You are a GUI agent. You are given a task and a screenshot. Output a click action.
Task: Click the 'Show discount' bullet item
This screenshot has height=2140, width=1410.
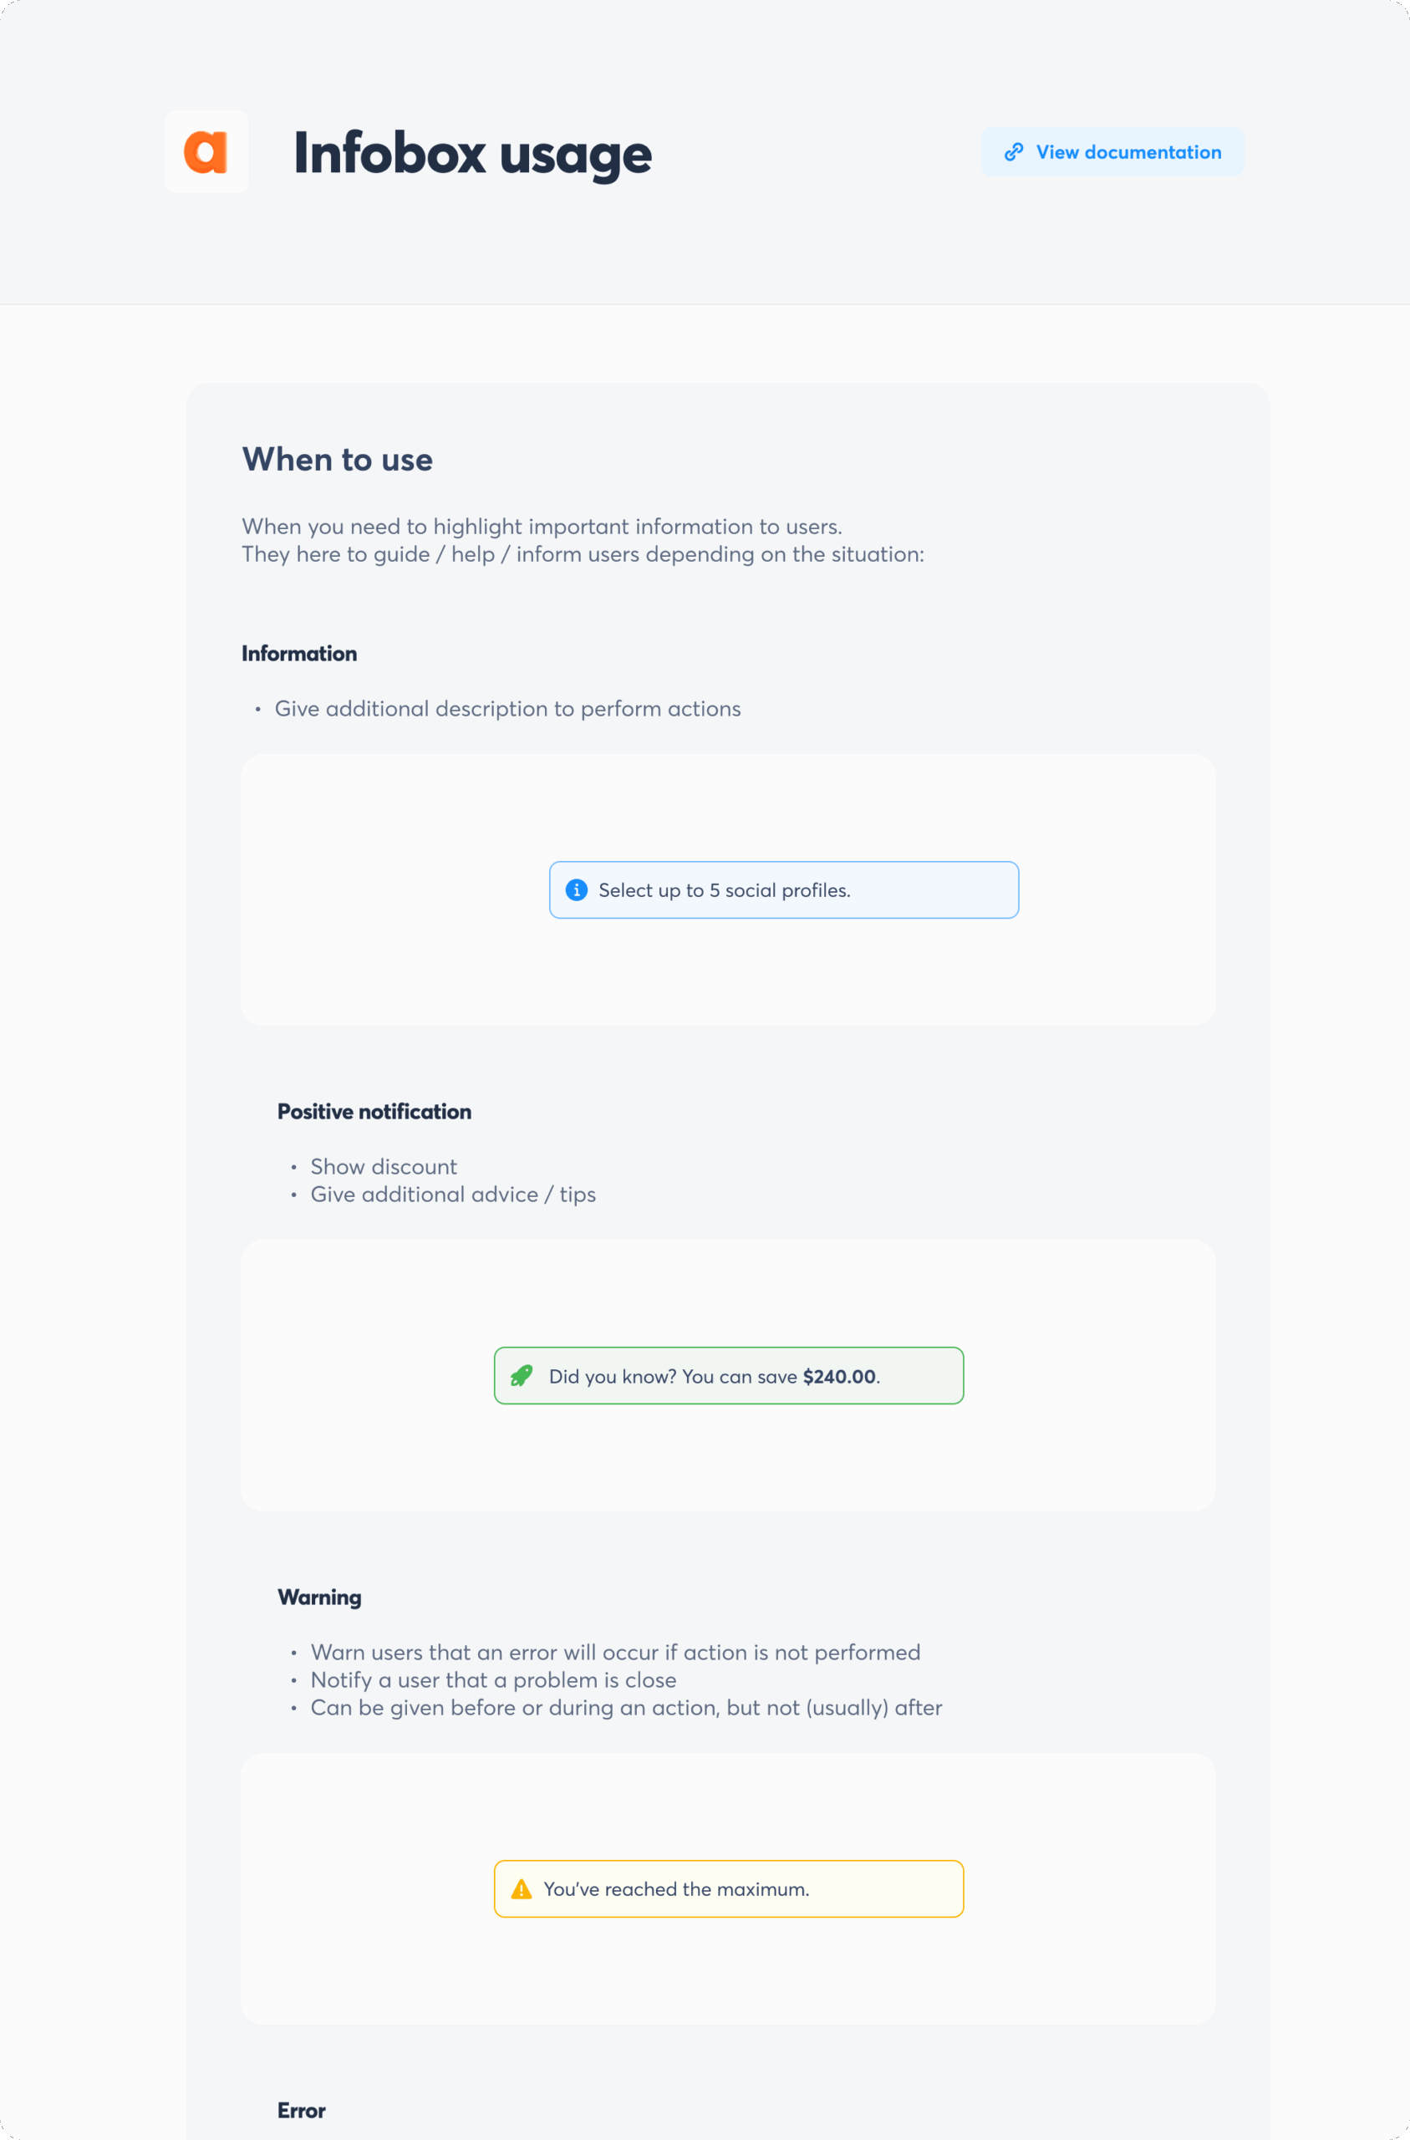click(x=383, y=1166)
